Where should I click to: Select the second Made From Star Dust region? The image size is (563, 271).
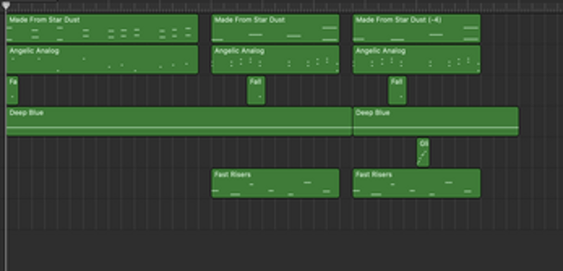click(275, 28)
